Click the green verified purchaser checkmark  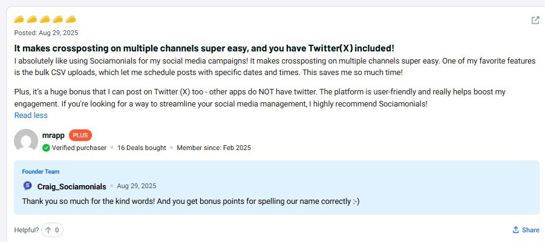46,148
